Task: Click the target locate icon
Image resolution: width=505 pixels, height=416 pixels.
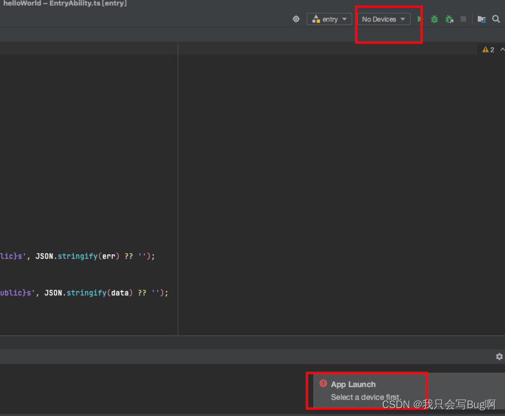Action: tap(296, 19)
